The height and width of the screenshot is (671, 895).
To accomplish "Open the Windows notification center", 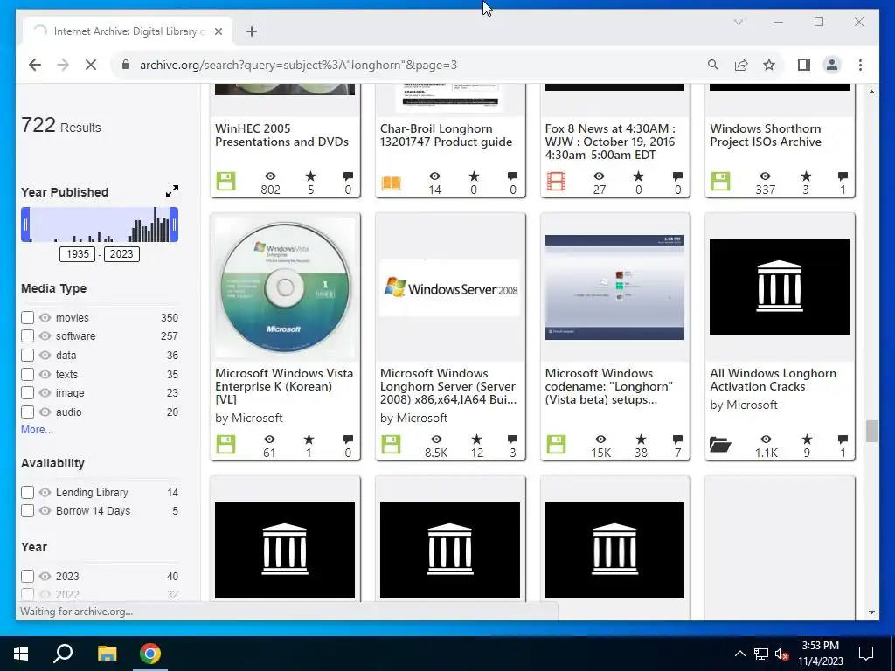I will coord(866,654).
